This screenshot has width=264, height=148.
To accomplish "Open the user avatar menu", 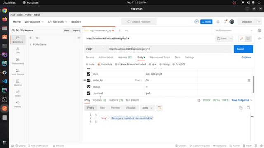I will (232, 22).
